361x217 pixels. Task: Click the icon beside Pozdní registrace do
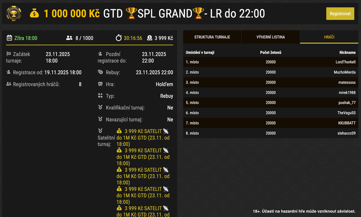[100, 54]
